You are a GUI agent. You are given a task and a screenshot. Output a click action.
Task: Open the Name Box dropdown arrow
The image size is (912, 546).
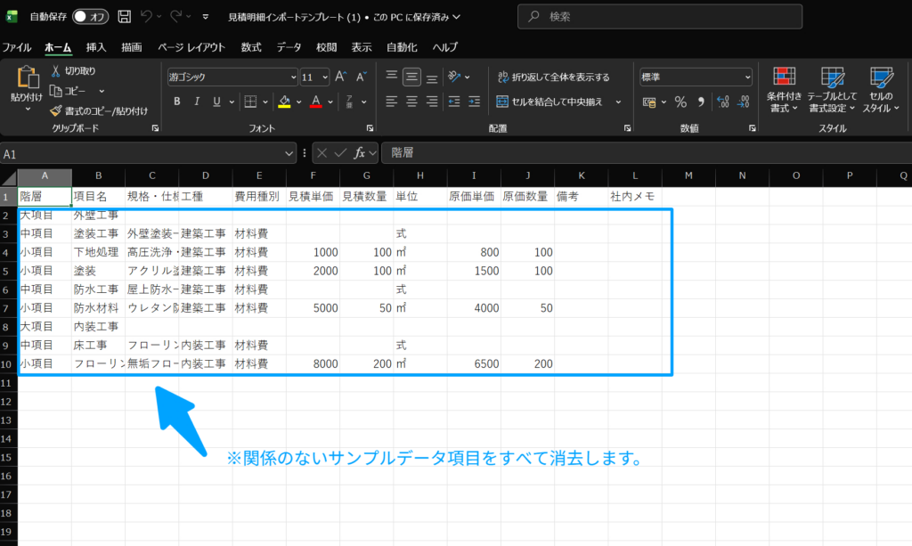tap(289, 153)
